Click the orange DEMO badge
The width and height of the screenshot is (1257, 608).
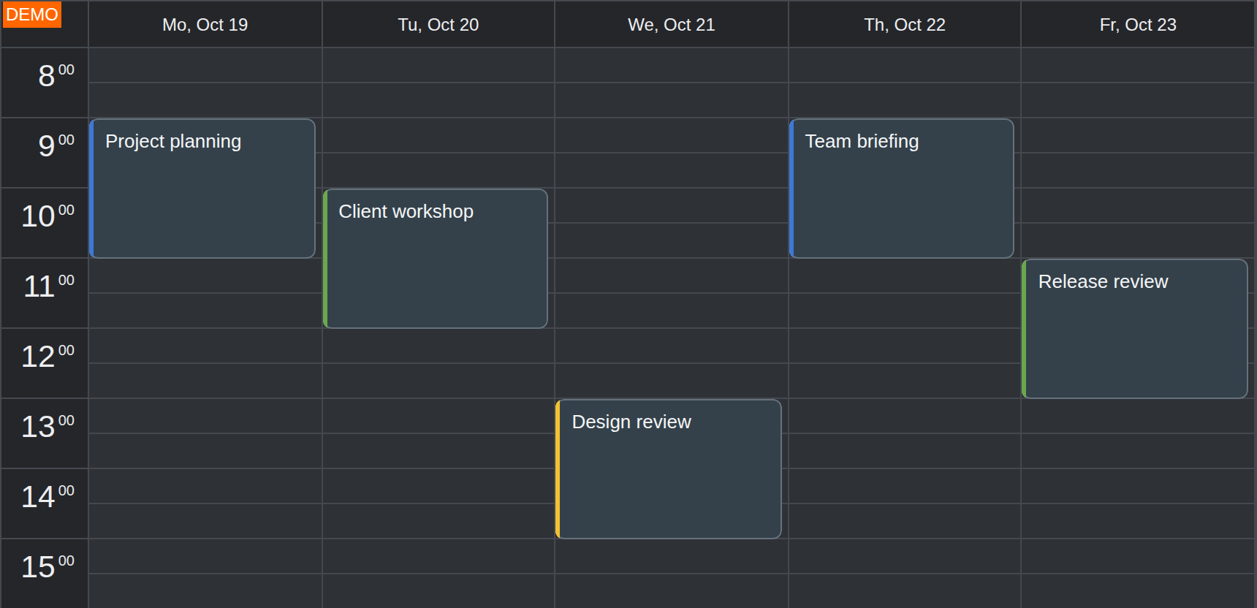(31, 15)
